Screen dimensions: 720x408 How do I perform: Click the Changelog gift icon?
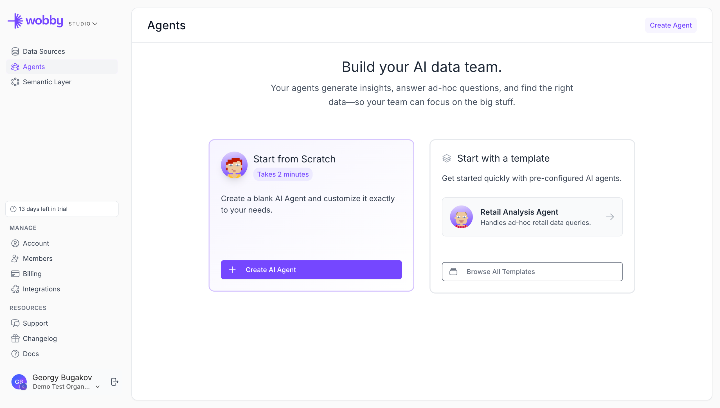[15, 339]
